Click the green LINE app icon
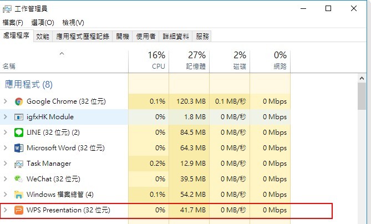371x224 pixels. (x=19, y=133)
